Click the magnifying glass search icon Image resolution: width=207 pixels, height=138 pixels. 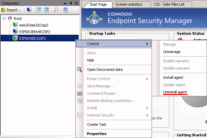pyautogui.click(x=56, y=10)
